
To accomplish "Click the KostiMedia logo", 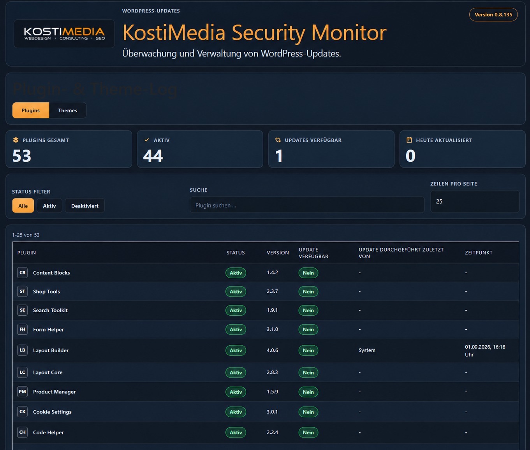I will [x=64, y=34].
